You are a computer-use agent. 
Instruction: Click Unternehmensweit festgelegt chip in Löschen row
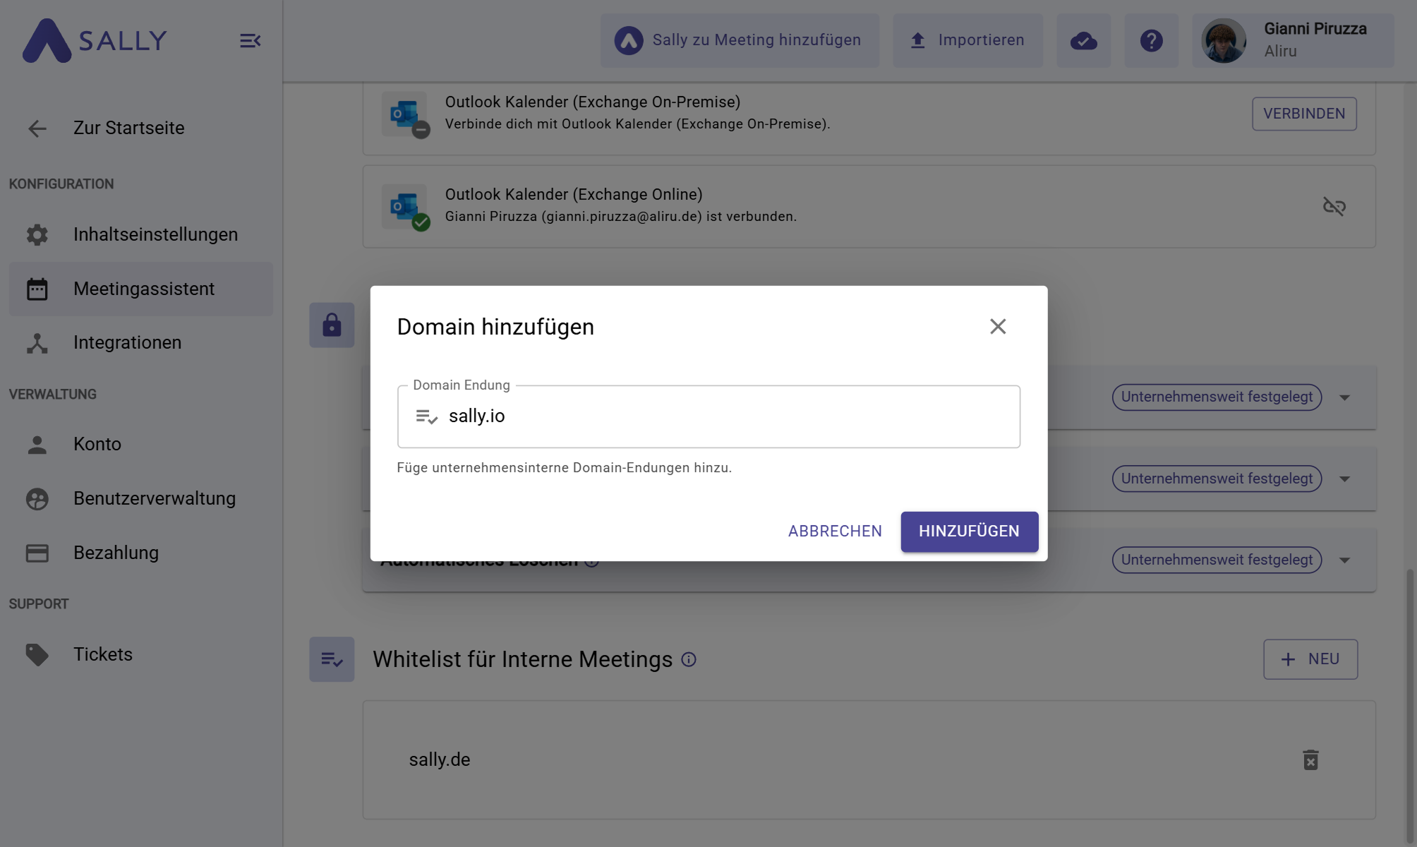click(x=1217, y=560)
